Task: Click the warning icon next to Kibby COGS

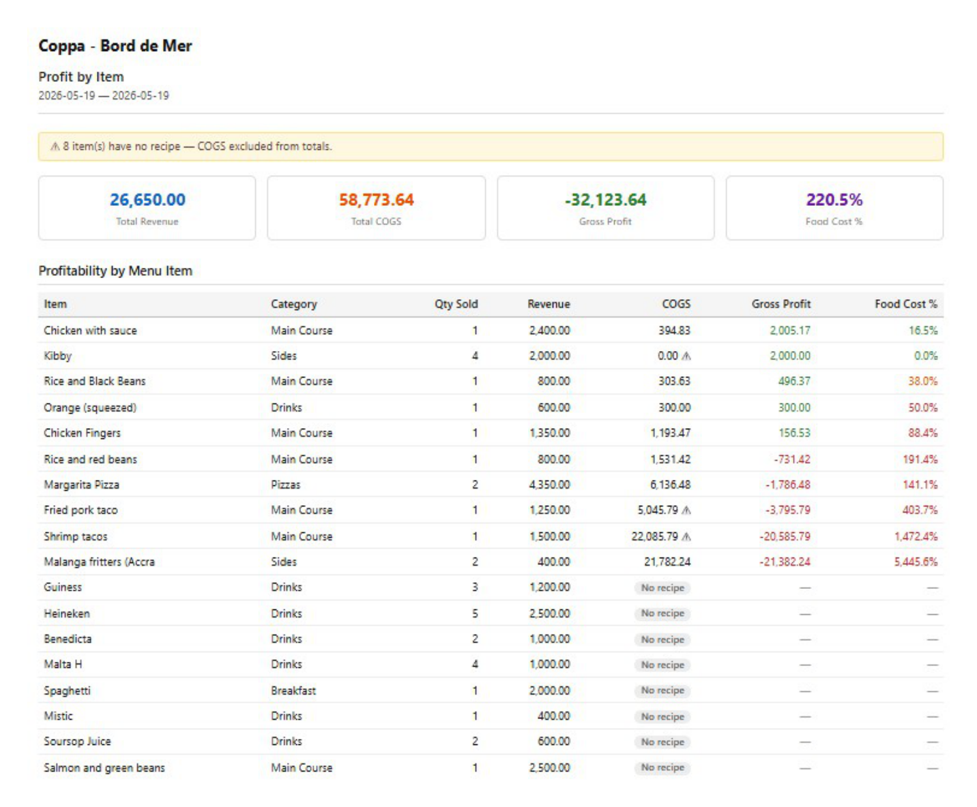Action: (686, 356)
